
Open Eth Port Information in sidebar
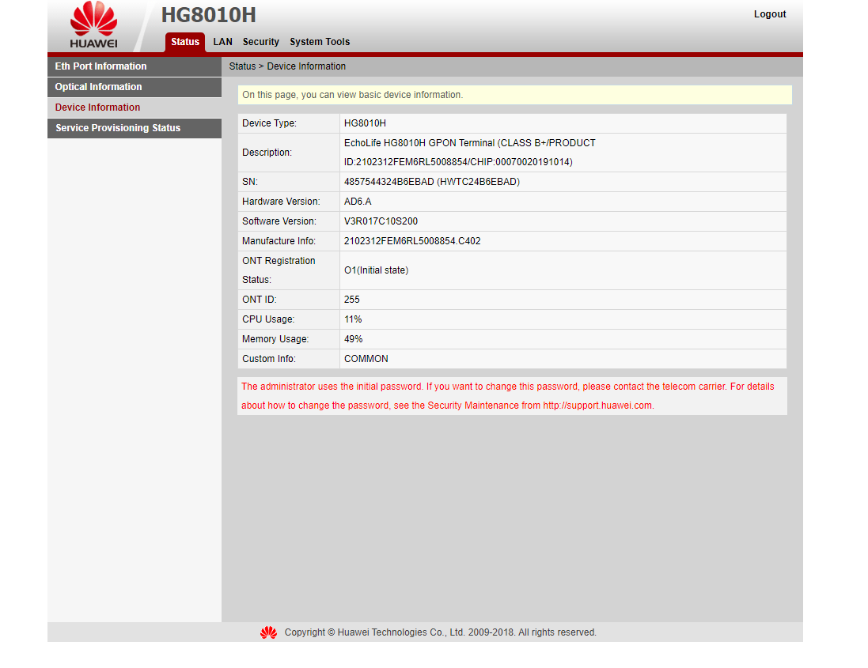(x=135, y=66)
